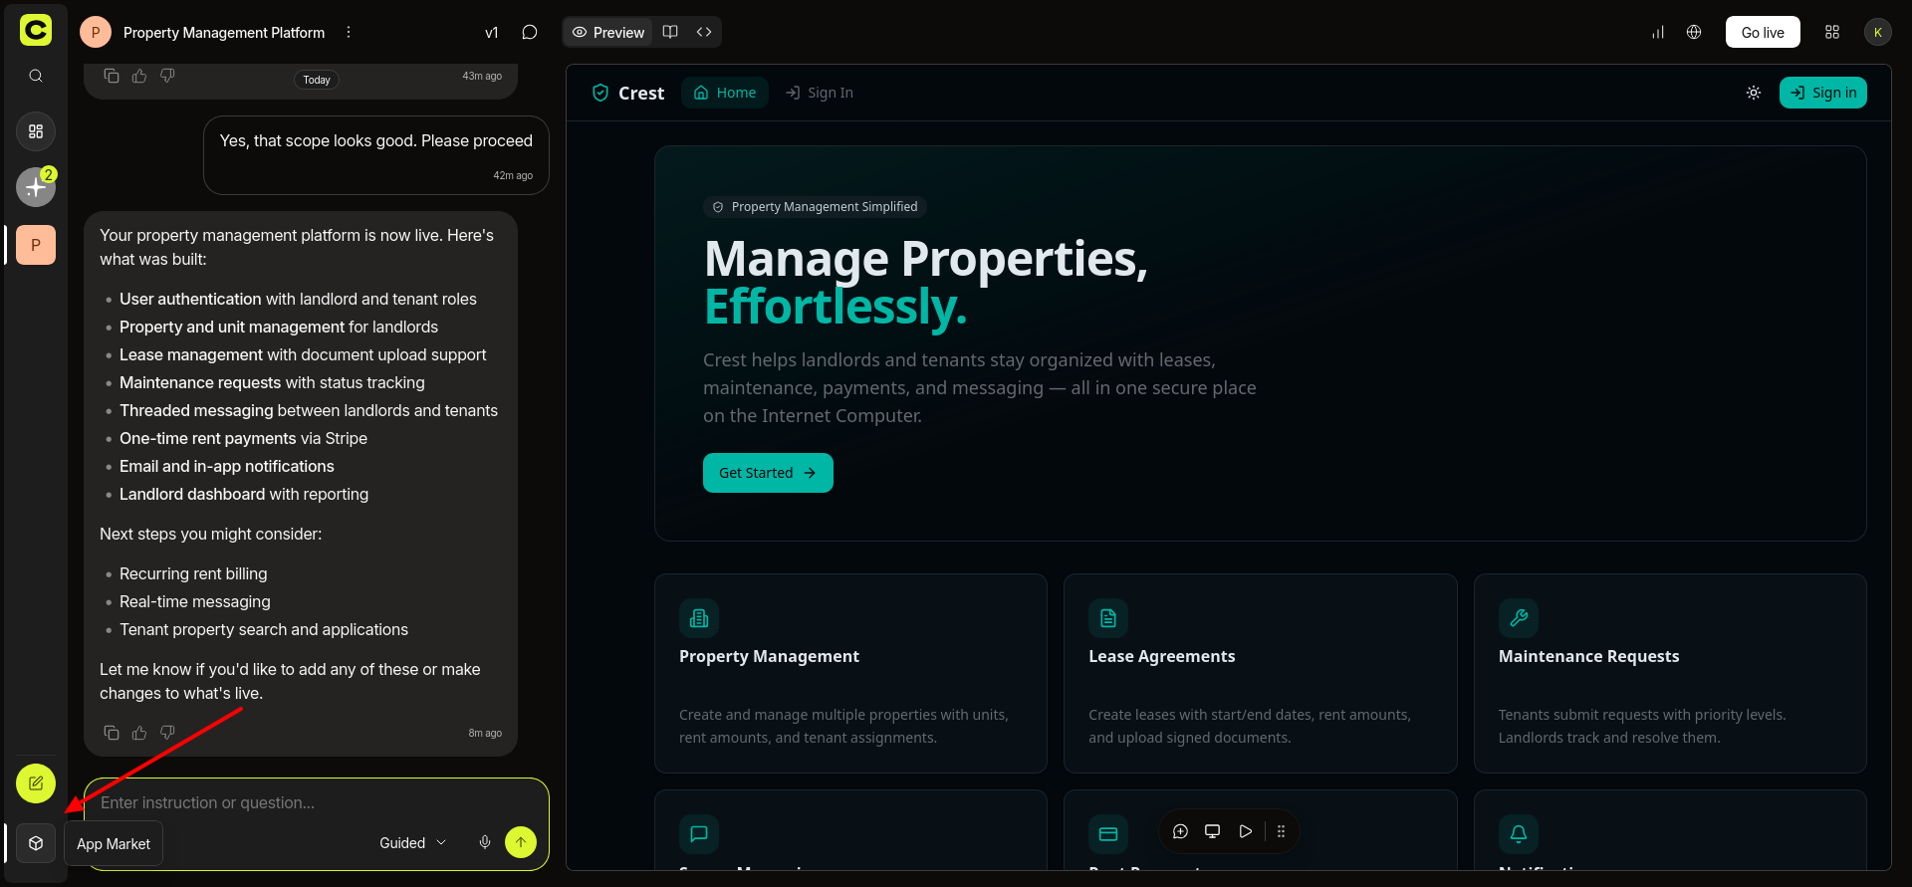
Task: Switch to the Preview tab
Action: (x=608, y=32)
